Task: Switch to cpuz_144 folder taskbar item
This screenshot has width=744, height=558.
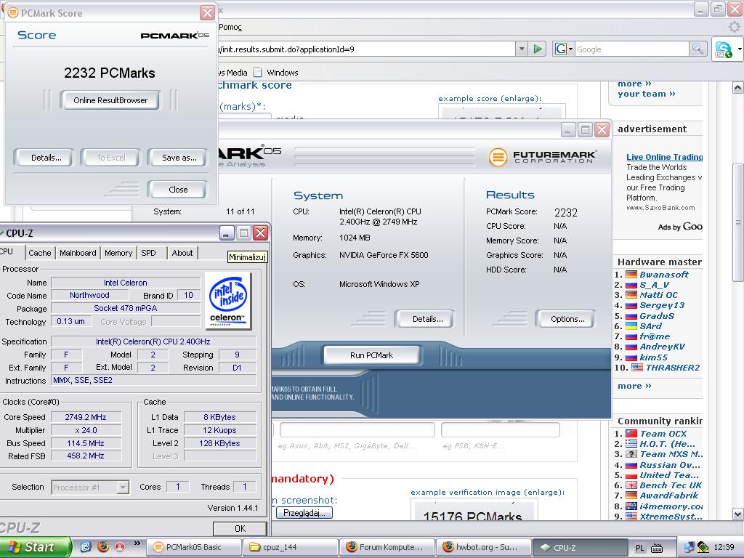Action: point(290,547)
